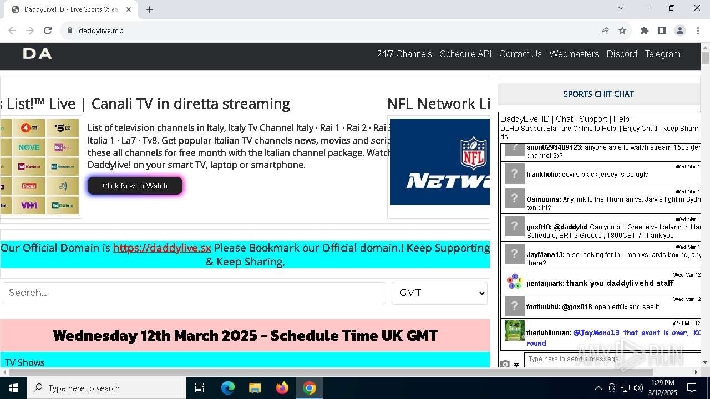The width and height of the screenshot is (710, 399).
Task: Open the Discord link in navbar
Action: [622, 54]
